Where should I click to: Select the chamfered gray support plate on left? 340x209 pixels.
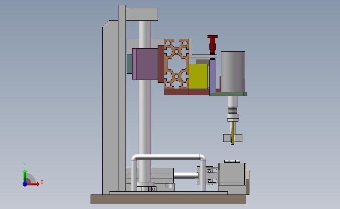[110, 107]
